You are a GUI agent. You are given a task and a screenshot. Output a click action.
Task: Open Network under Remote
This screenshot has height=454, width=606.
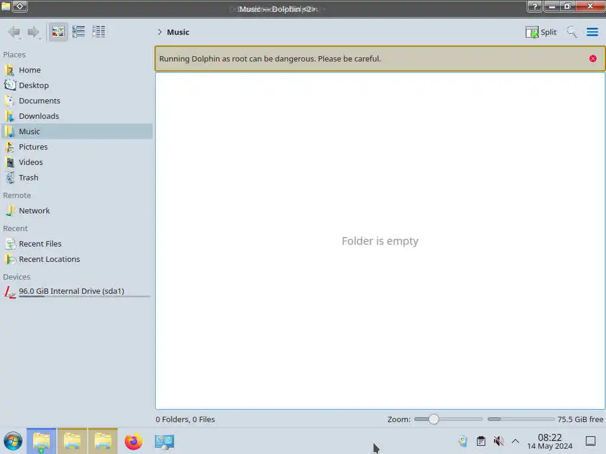77,211
